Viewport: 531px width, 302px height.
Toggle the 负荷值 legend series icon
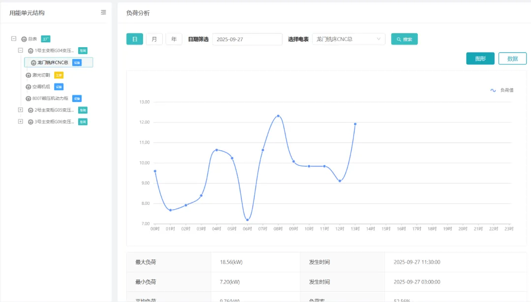pyautogui.click(x=493, y=90)
